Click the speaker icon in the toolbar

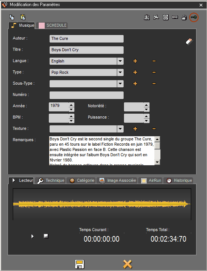point(166,17)
